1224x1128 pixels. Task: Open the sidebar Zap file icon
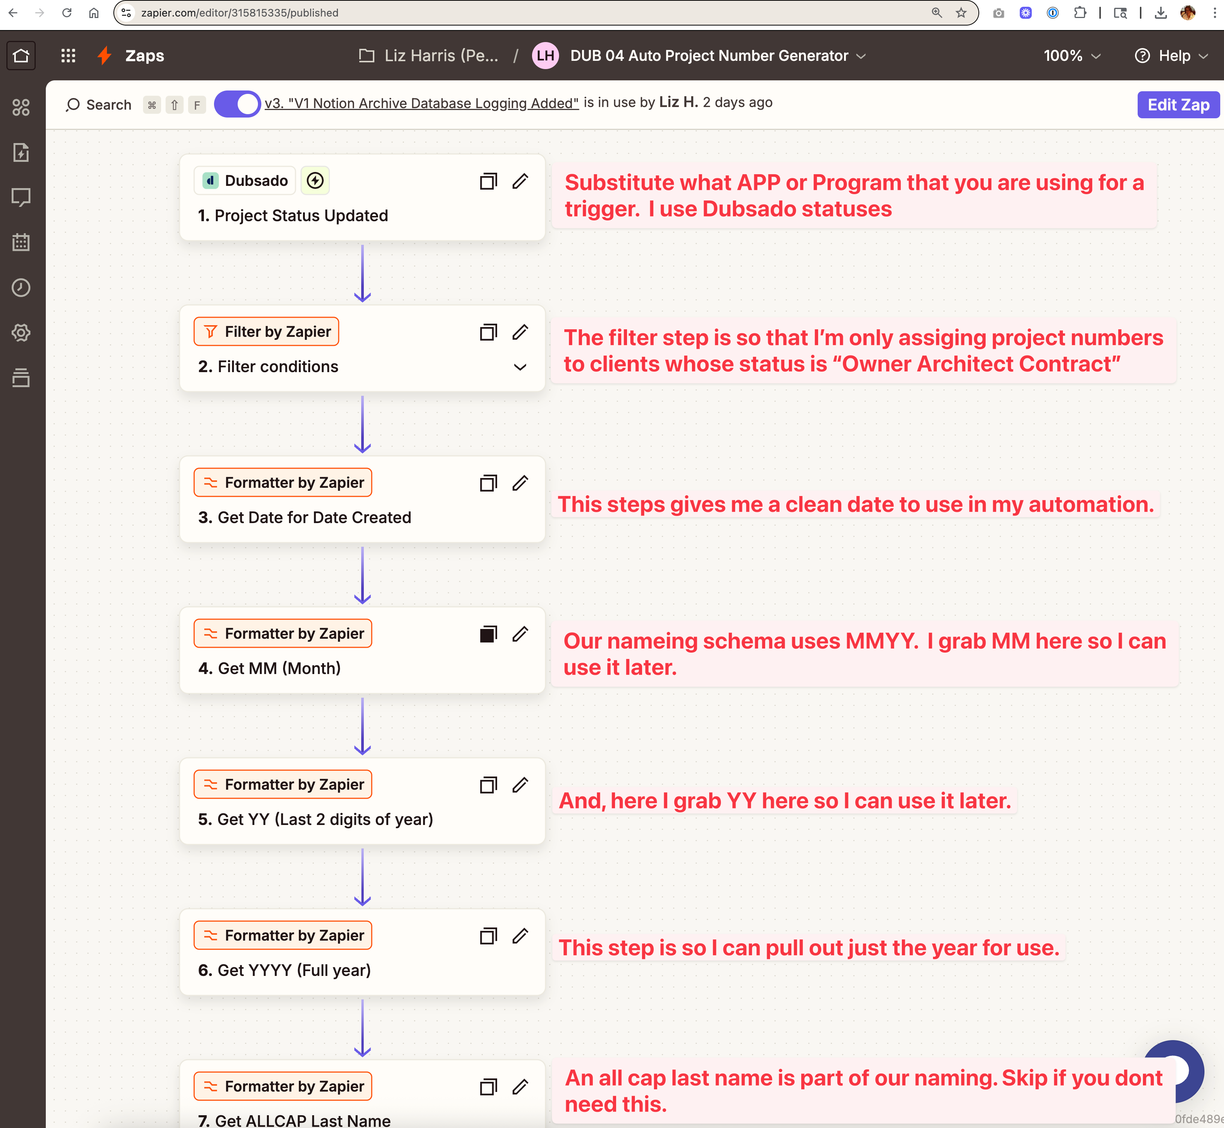(21, 152)
